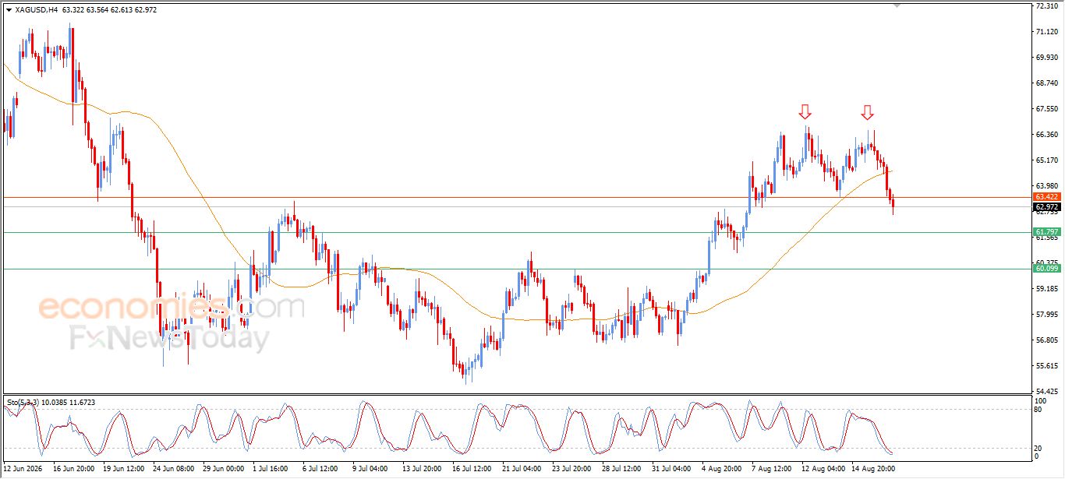Click the 9 Jul 04:00 time label

coord(370,470)
